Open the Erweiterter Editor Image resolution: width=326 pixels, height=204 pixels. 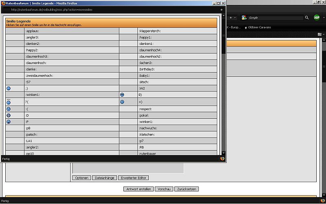coord(133,178)
